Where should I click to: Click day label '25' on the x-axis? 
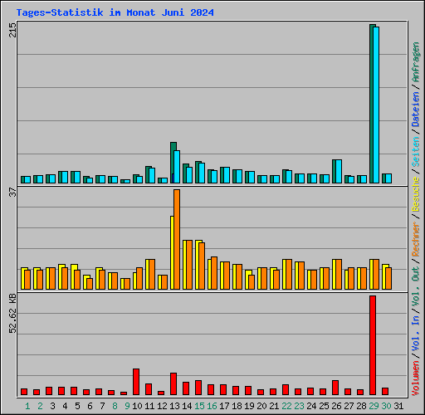pos(324,406)
